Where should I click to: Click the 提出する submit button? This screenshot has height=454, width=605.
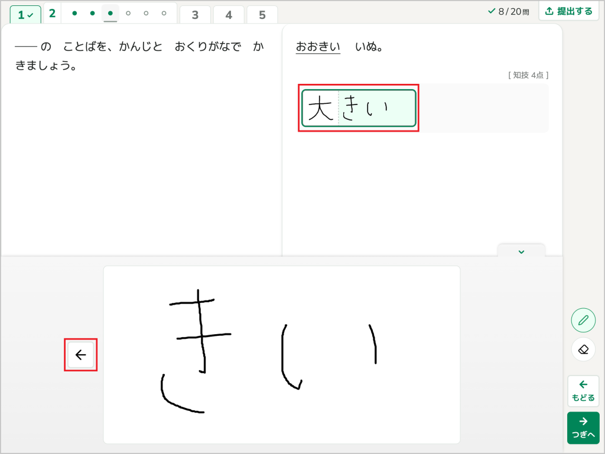pyautogui.click(x=569, y=11)
